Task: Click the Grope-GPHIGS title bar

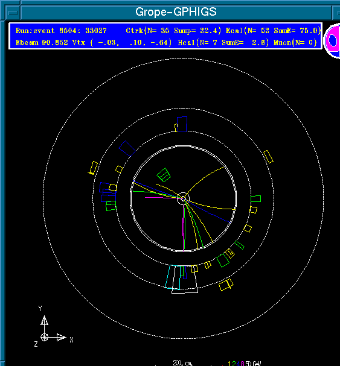Action: [x=176, y=12]
